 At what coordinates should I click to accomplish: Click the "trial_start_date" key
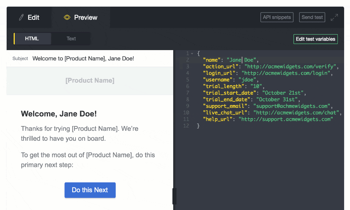(x=230, y=93)
